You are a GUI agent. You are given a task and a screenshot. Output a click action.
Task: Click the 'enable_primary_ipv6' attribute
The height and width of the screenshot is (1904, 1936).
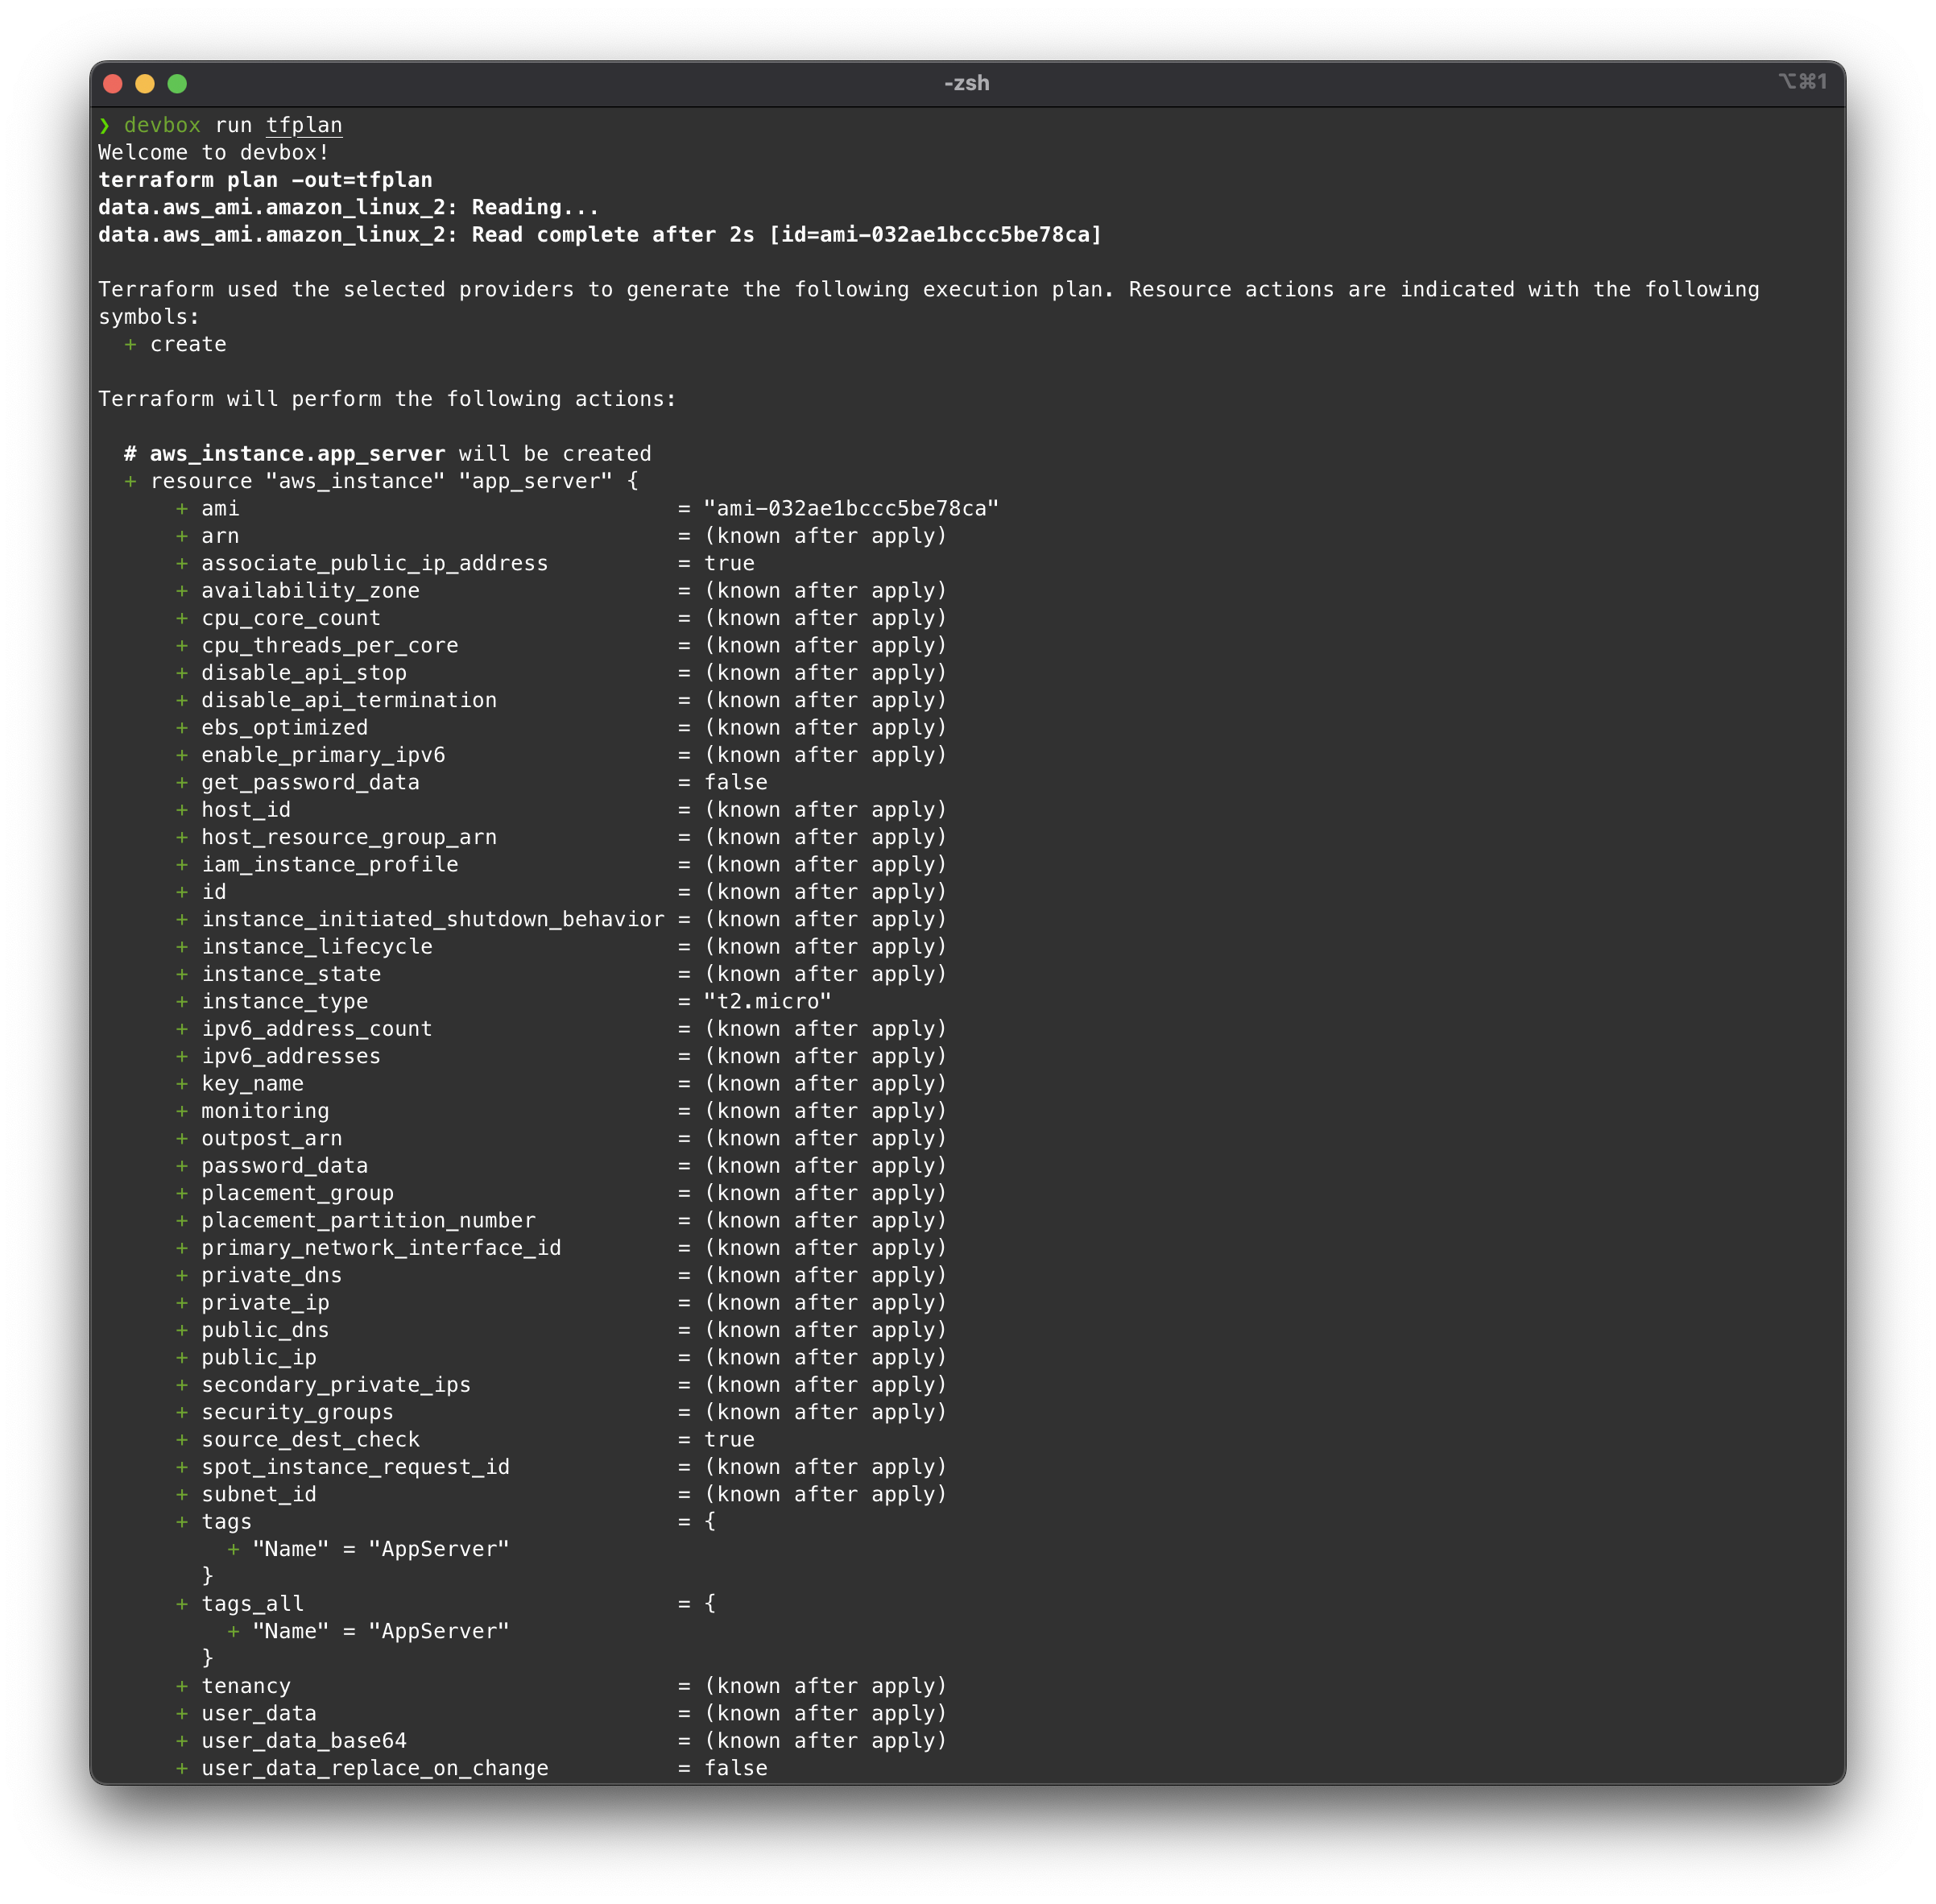(x=323, y=755)
